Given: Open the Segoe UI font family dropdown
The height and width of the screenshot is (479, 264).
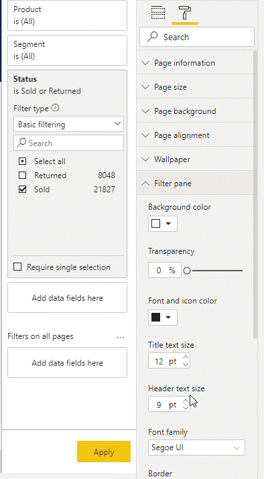Looking at the screenshot, I should point(196,448).
